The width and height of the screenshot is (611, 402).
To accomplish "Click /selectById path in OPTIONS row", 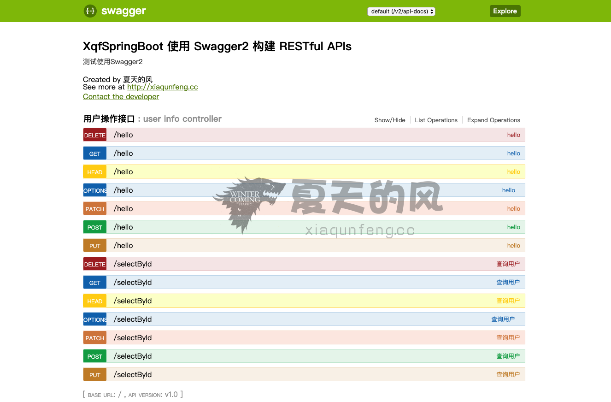I will pyautogui.click(x=133, y=319).
